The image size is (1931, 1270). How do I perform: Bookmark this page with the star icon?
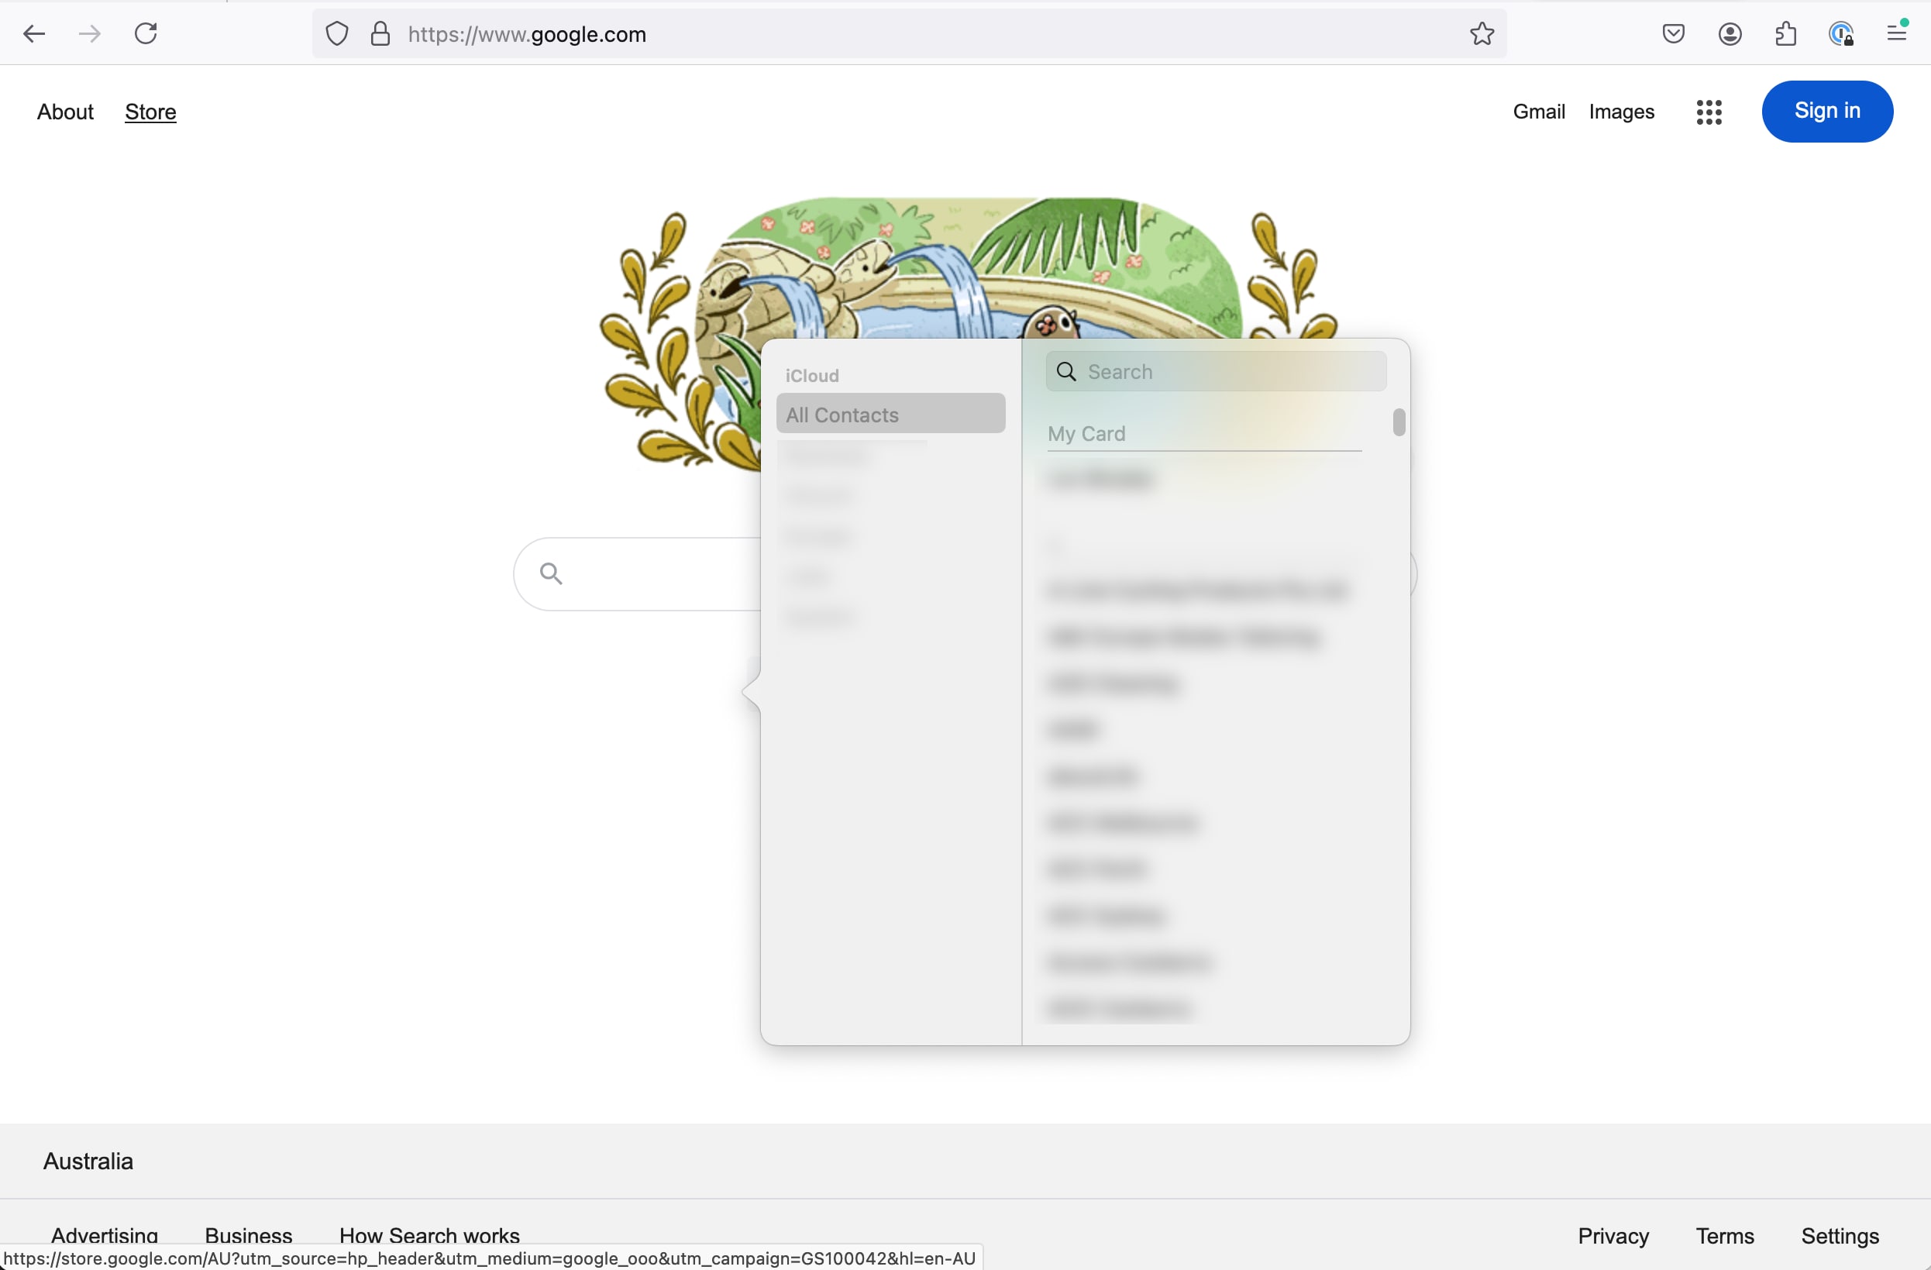(x=1482, y=34)
